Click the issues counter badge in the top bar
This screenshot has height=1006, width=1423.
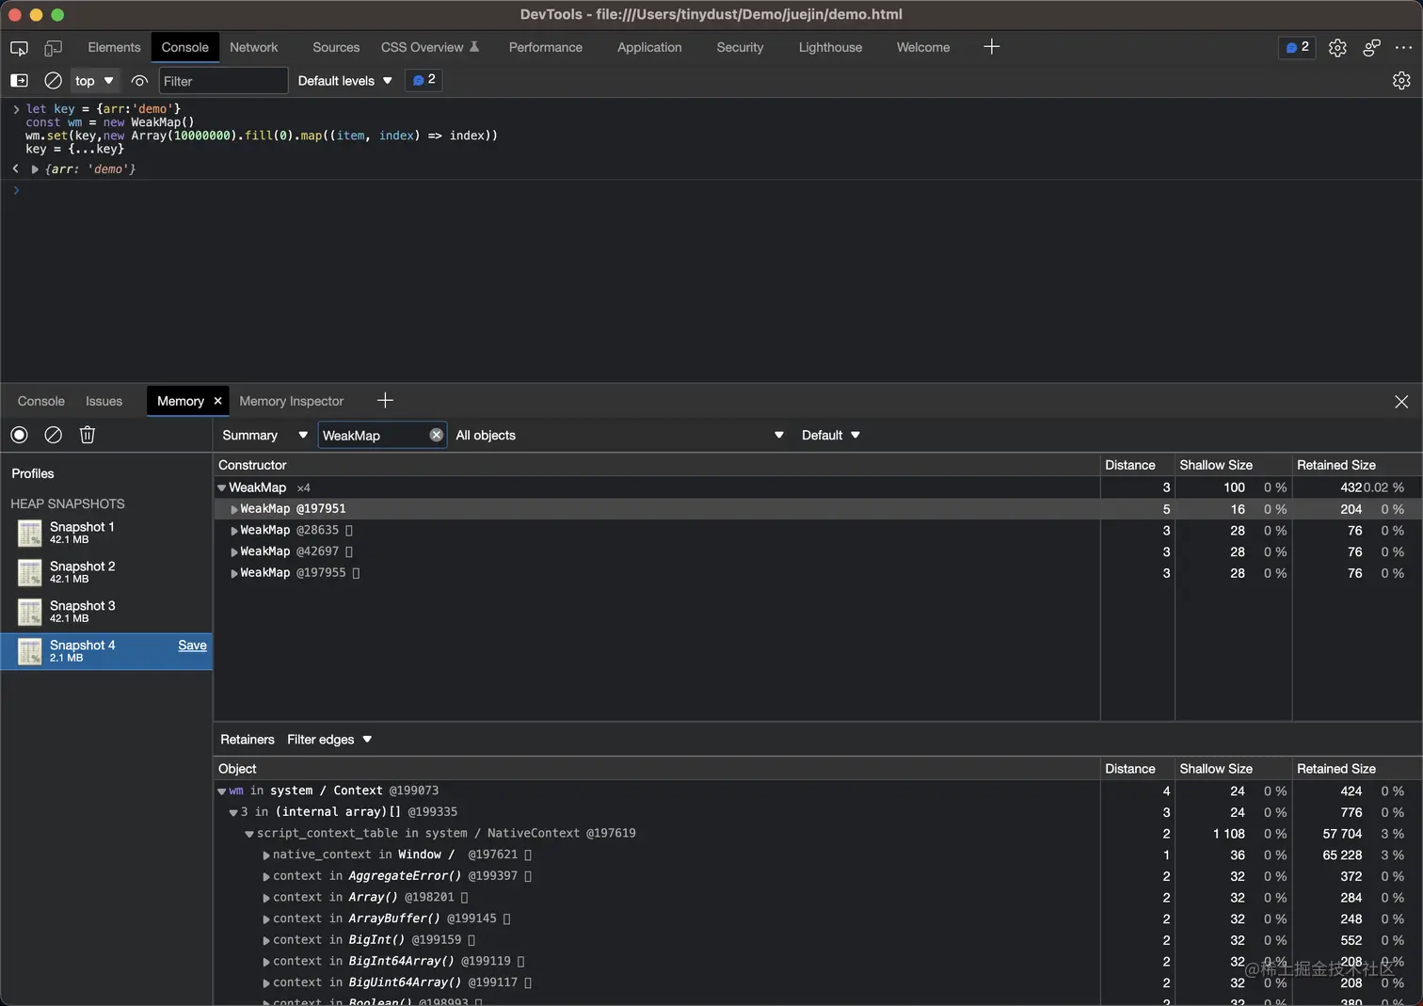[x=1297, y=47]
